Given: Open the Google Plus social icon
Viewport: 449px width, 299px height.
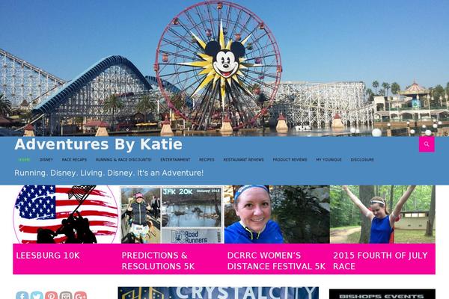Looking at the screenshot, I should pyautogui.click(x=81, y=295).
